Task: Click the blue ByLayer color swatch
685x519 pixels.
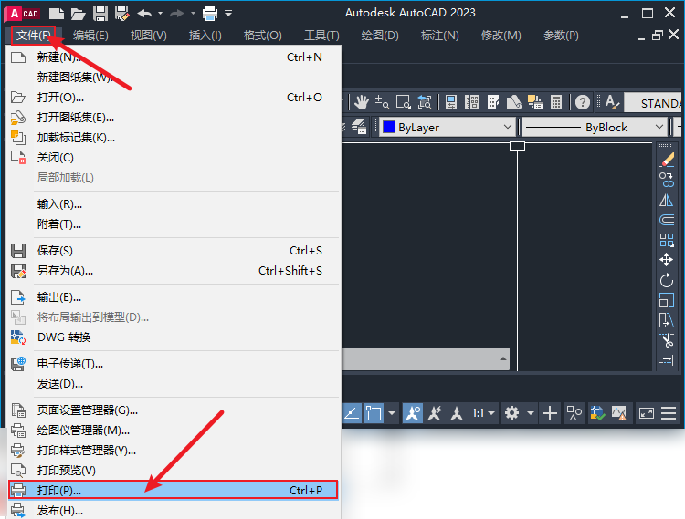Action: coord(389,127)
